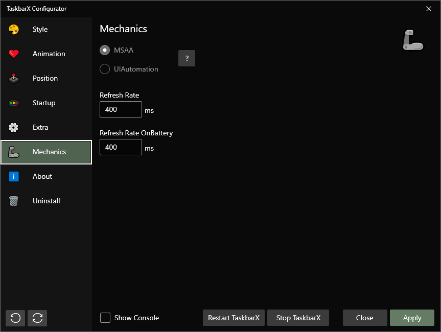
Task: Open About via info icon
Action: click(x=13, y=176)
